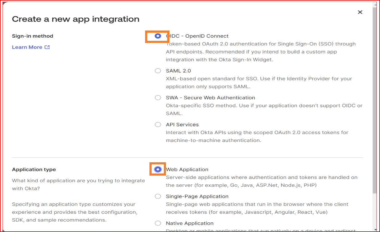Click the 'Web Application' label text

187,169
